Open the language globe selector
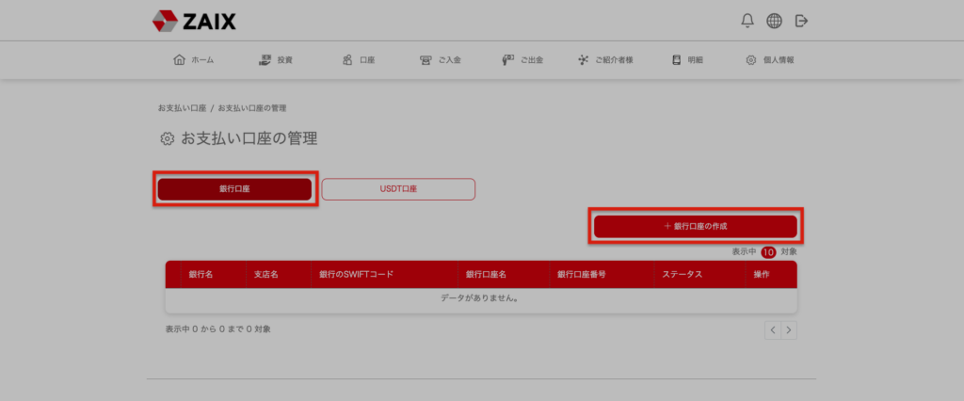Viewport: 964px width, 401px height. click(774, 20)
